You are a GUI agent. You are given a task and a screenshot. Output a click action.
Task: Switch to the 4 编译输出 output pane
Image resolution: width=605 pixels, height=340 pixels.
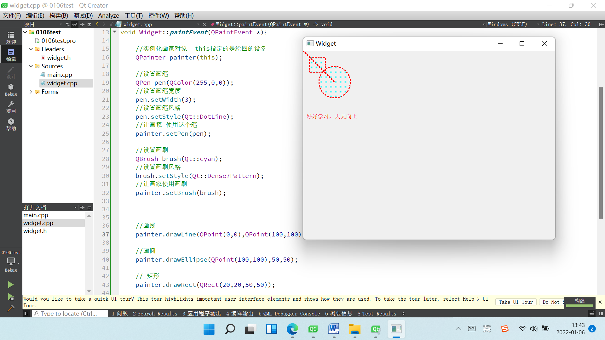(x=239, y=314)
